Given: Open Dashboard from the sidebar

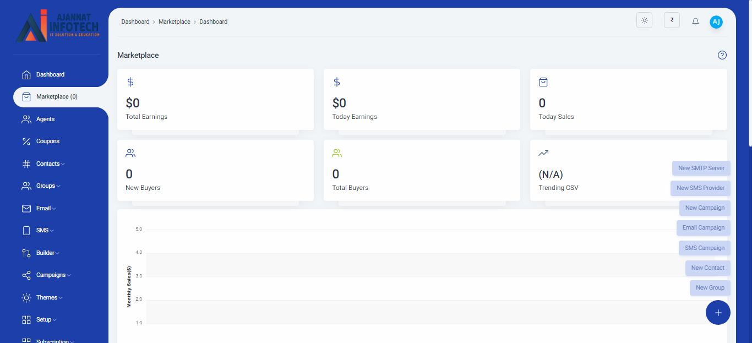Looking at the screenshot, I should coord(50,74).
